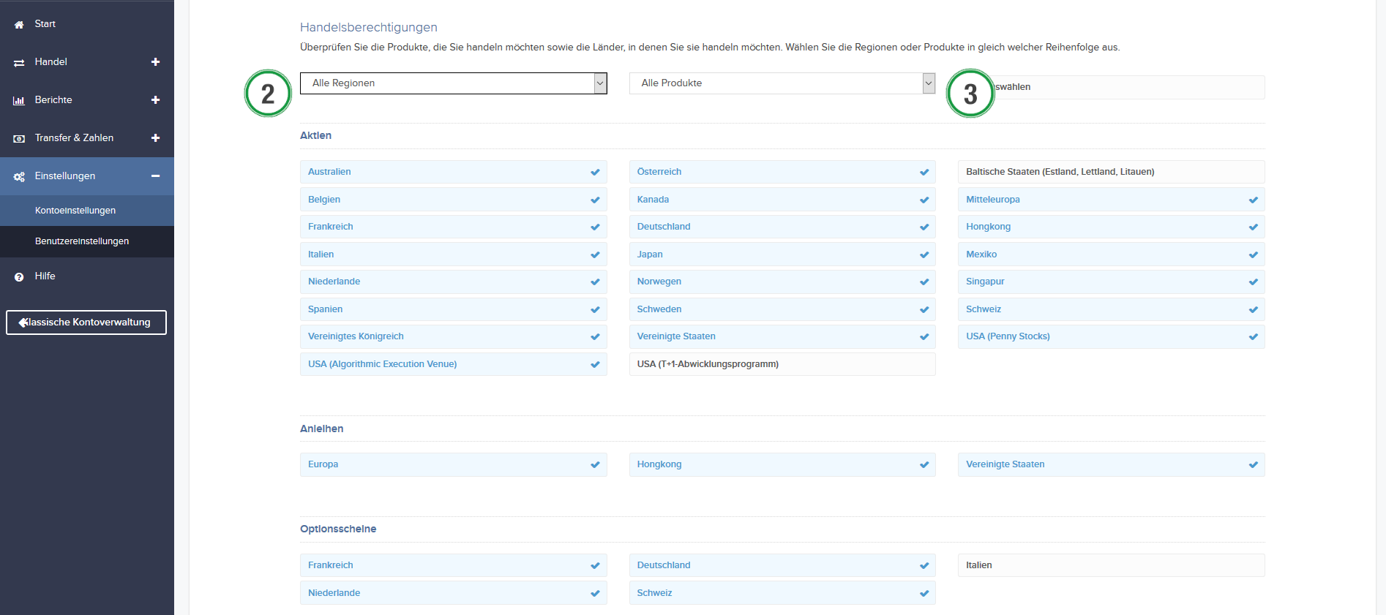Enable USA (T+1-Abwicklungsprogramm) permission

coord(782,364)
